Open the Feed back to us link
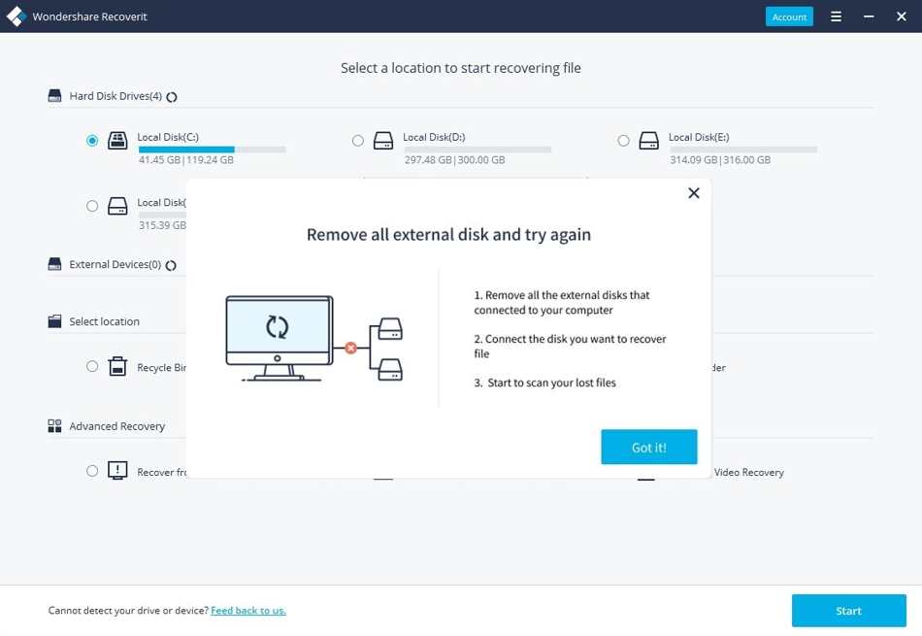Screen dimensions: 922x636 [248, 611]
